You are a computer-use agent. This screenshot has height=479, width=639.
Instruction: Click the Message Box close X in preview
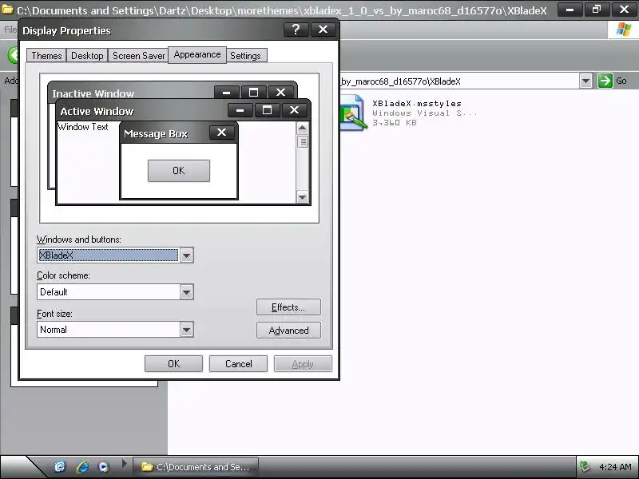click(221, 133)
